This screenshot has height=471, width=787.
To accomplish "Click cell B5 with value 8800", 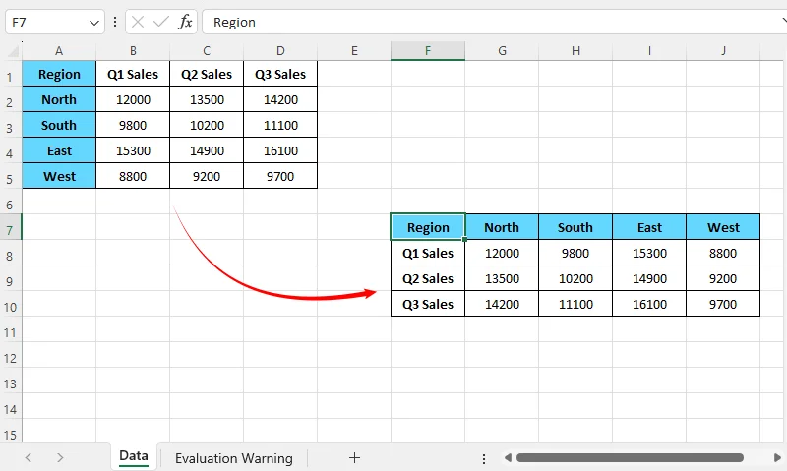I will coord(133,176).
